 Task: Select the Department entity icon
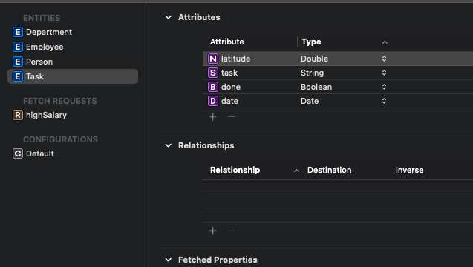(18, 32)
